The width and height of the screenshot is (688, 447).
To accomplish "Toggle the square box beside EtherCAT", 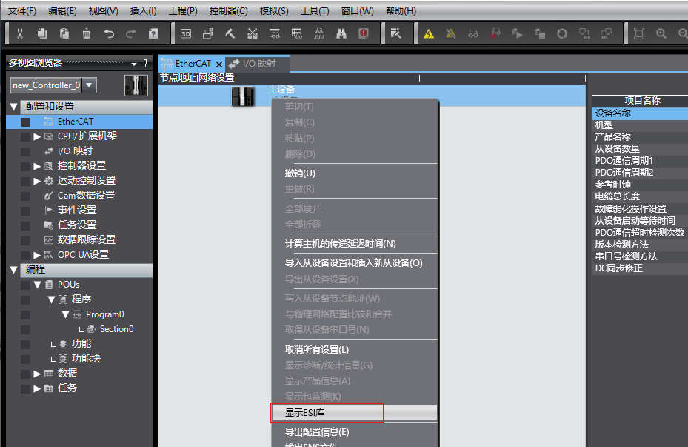I will click(x=25, y=122).
